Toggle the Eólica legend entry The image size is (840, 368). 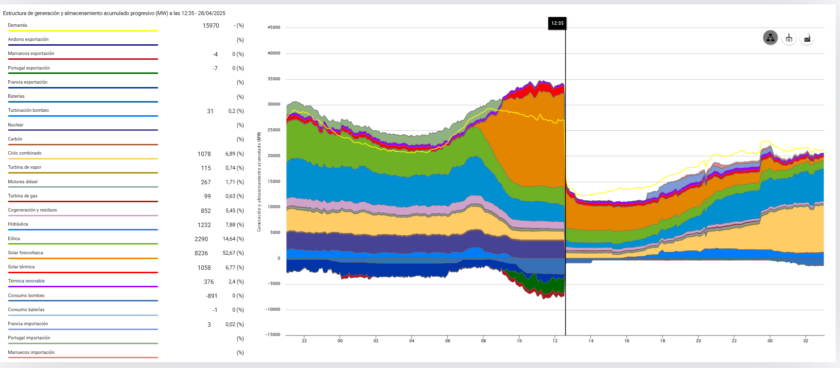[14, 239]
